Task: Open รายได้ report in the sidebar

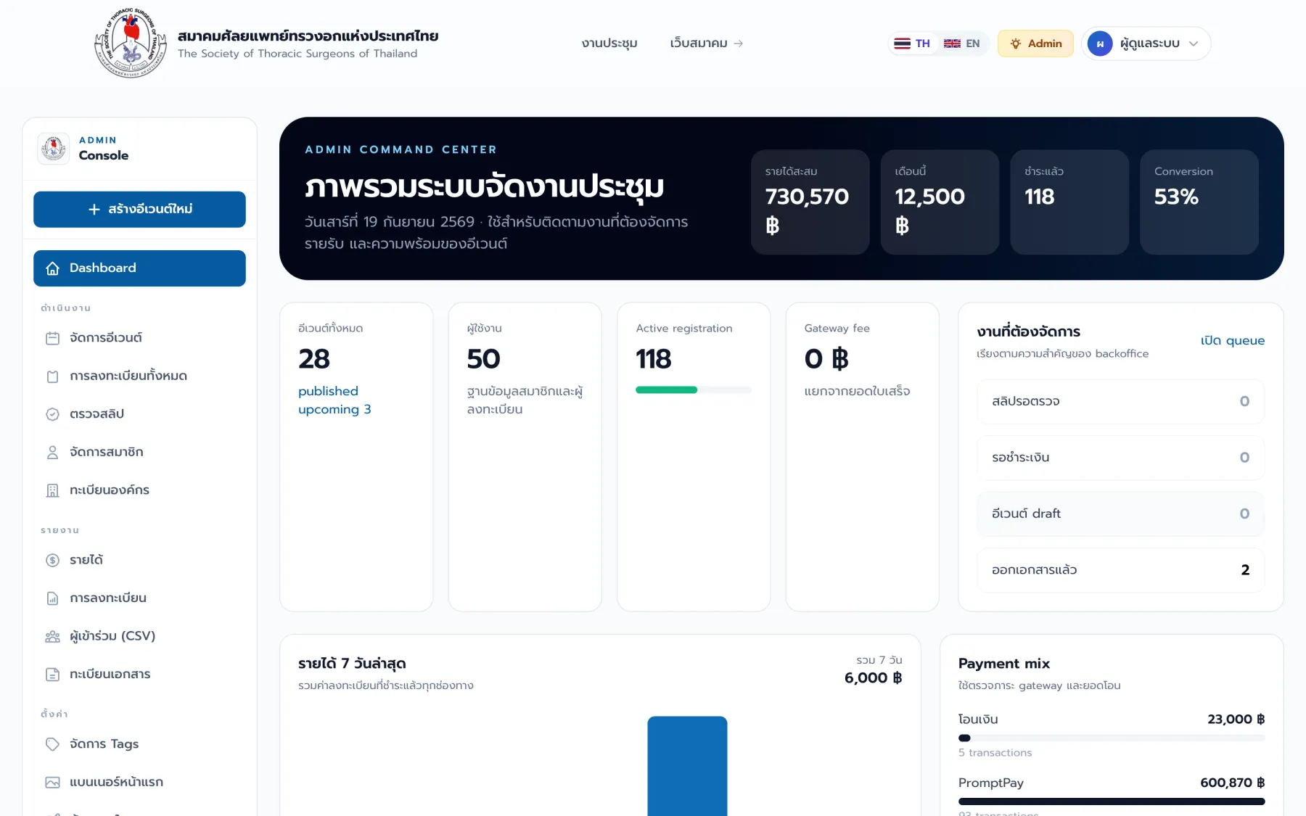Action: click(x=139, y=560)
